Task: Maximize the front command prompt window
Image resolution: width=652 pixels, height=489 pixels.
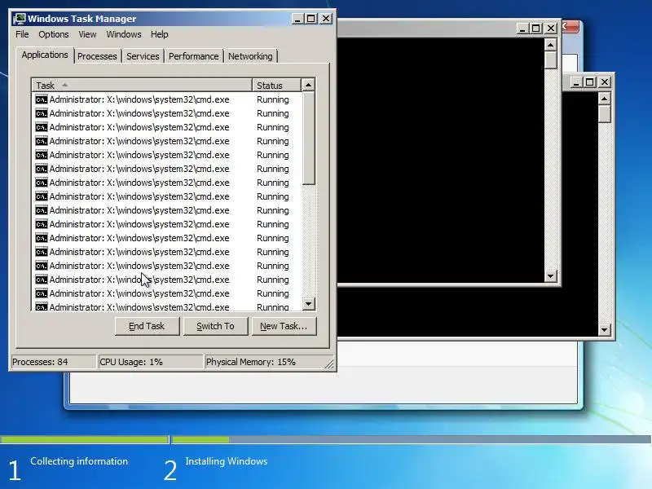Action: point(536,29)
